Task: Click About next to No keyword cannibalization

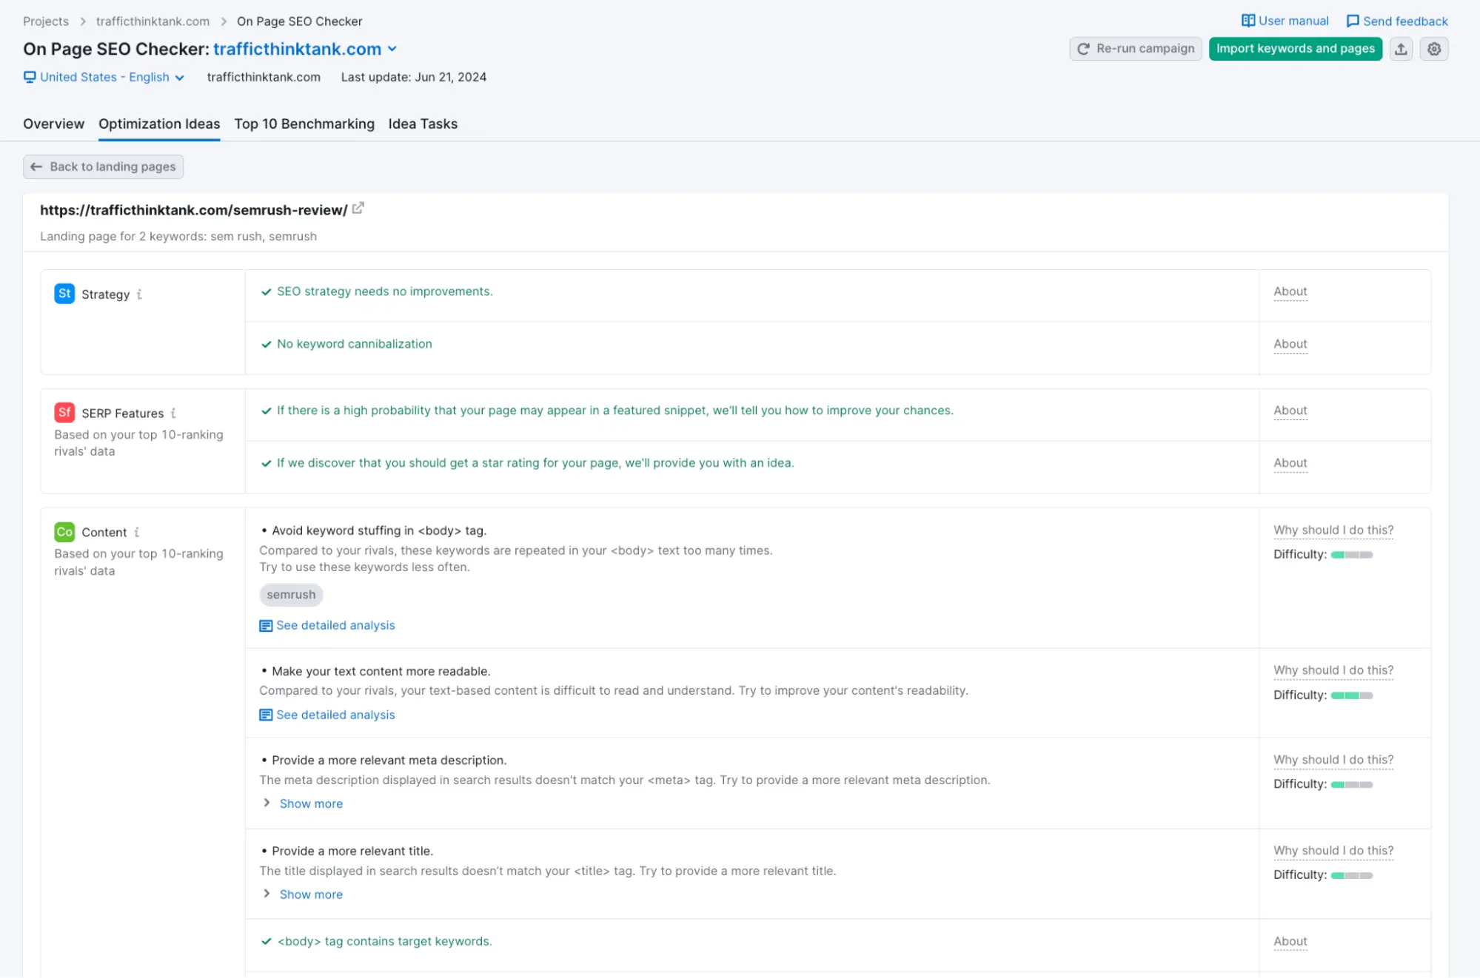Action: pos(1290,343)
